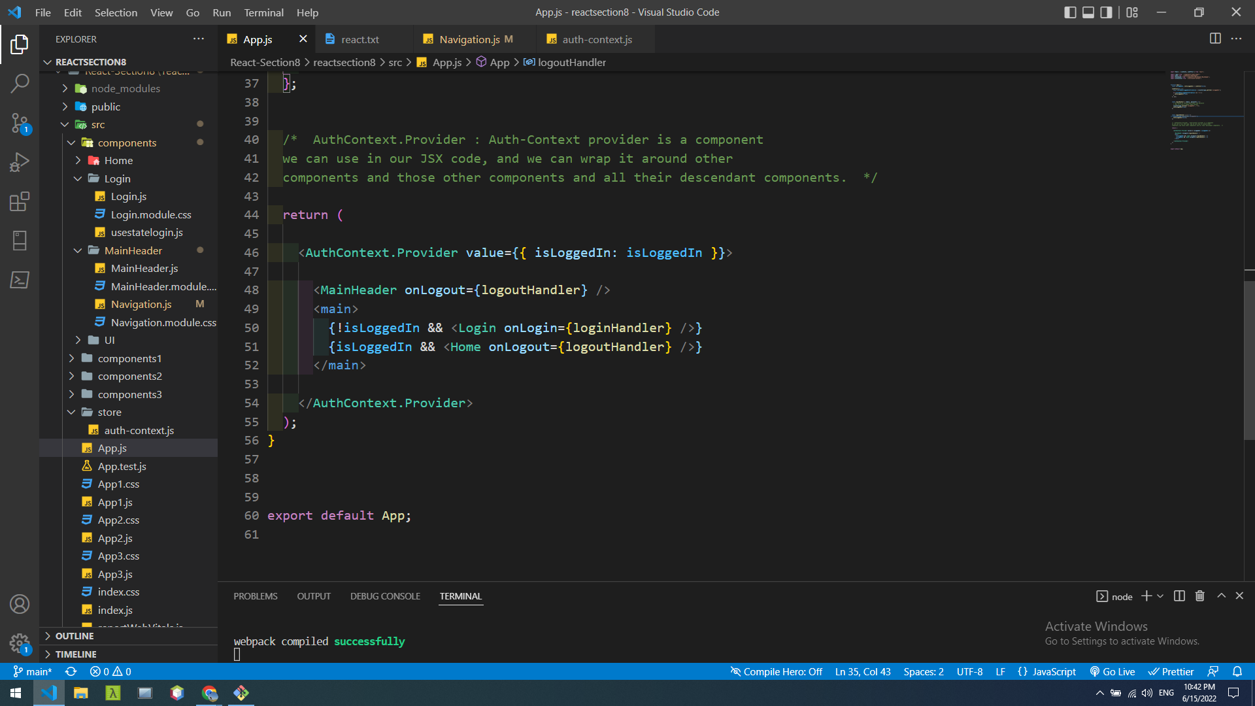Open Customize Layout icon

tap(1132, 12)
